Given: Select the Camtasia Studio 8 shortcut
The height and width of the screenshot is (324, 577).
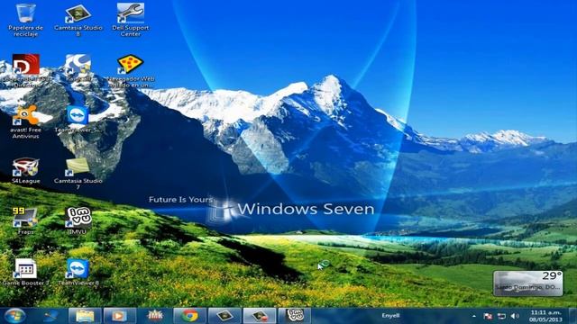Looking at the screenshot, I should coord(78,20).
